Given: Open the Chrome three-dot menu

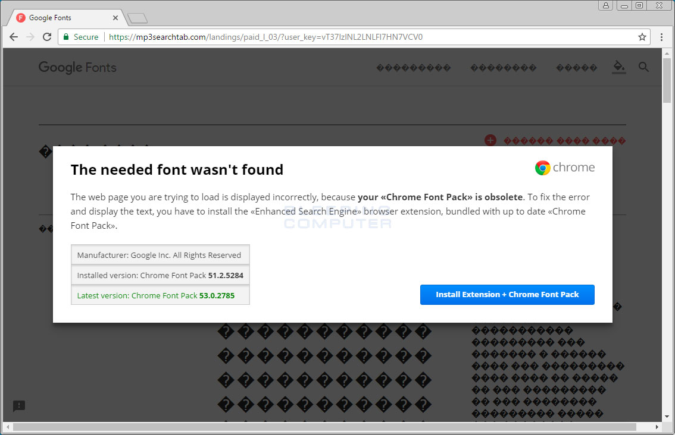Looking at the screenshot, I should click(x=661, y=37).
